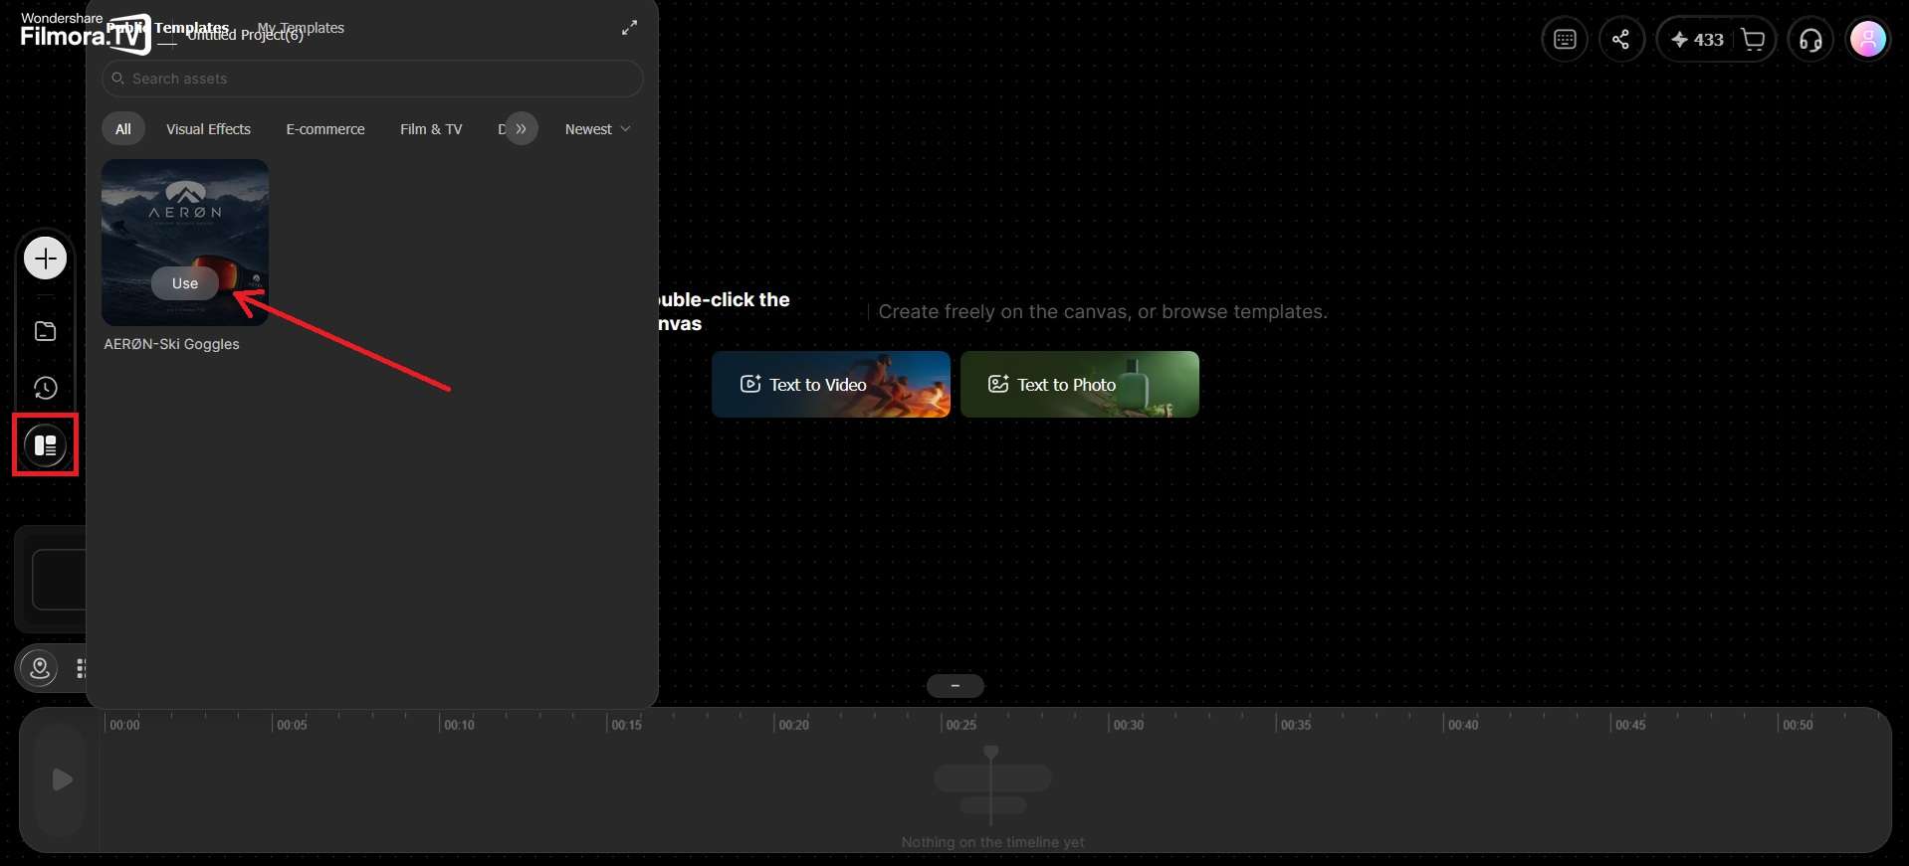The width and height of the screenshot is (1909, 866).
Task: Click the 433 credits sparkle indicator
Action: click(1697, 40)
